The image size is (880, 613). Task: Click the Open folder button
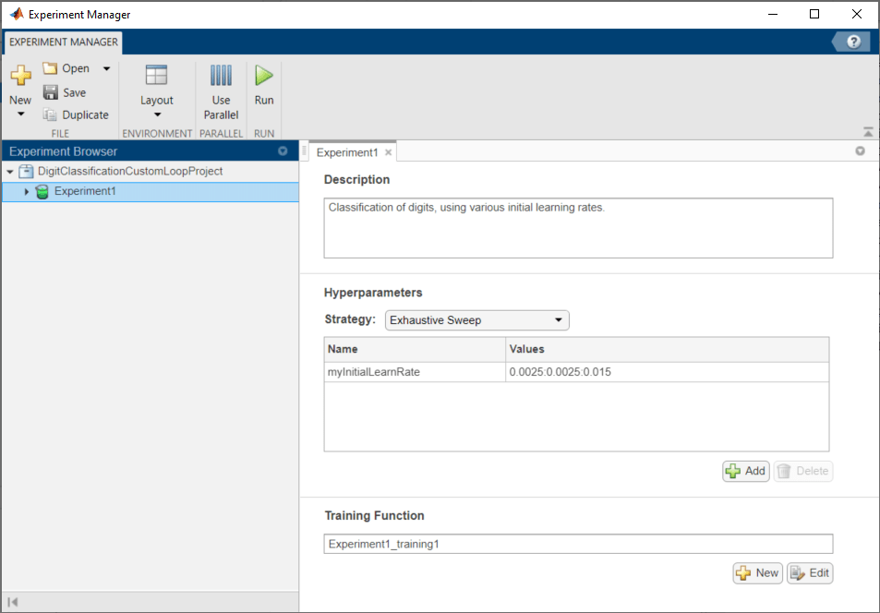(x=66, y=68)
